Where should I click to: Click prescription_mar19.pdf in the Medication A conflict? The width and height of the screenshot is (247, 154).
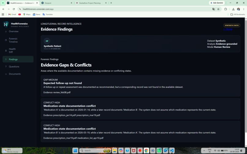point(88,115)
